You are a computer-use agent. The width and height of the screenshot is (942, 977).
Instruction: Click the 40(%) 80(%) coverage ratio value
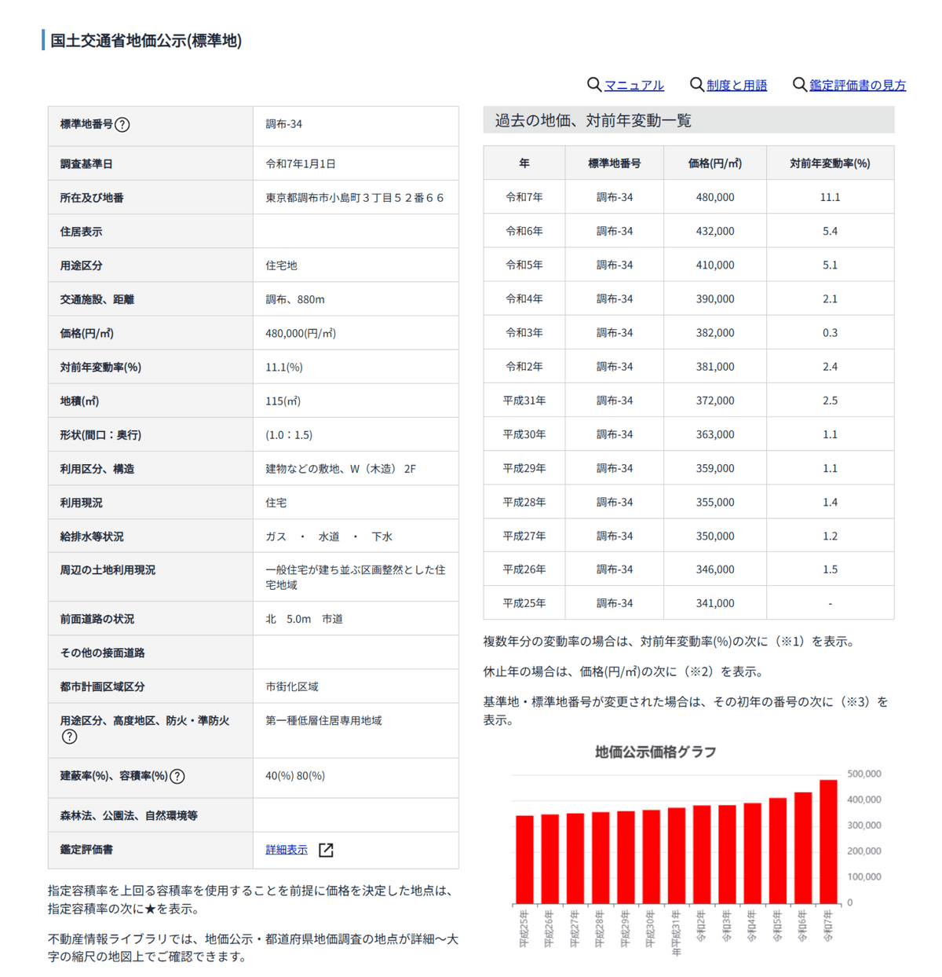(295, 775)
